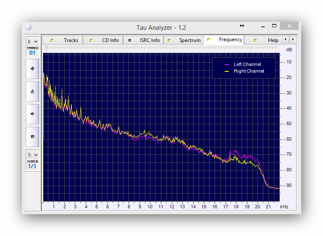The image size is (323, 236).
Task: Click the Left Channel legend entry
Action: [247, 64]
